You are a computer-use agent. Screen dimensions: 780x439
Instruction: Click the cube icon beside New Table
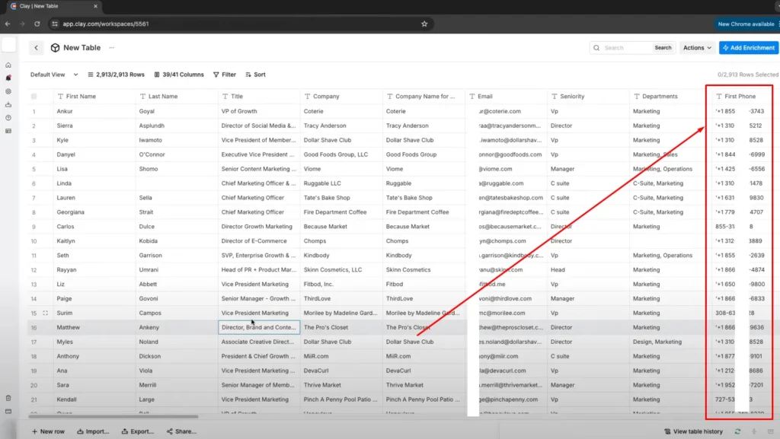pyautogui.click(x=55, y=48)
